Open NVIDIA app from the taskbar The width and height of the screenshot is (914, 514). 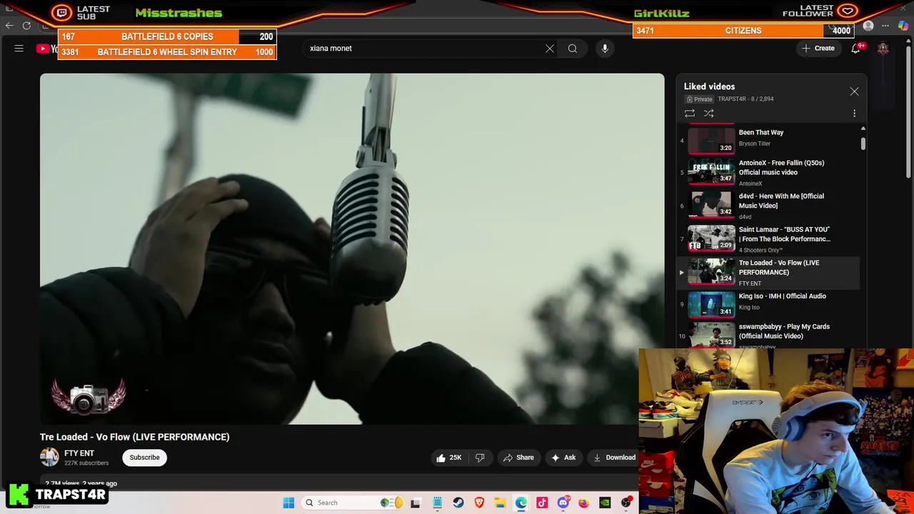605,503
